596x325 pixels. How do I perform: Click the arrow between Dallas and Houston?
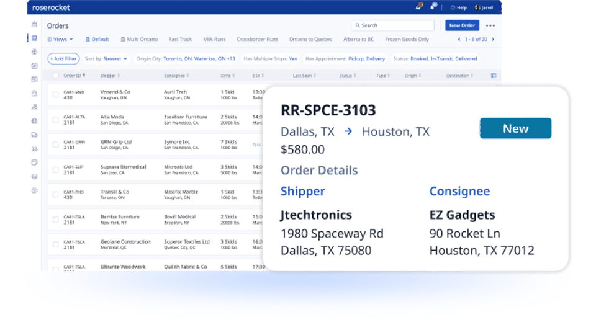(348, 131)
